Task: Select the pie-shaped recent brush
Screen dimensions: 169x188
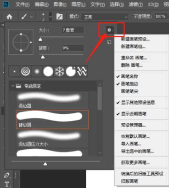Action: click(71, 71)
